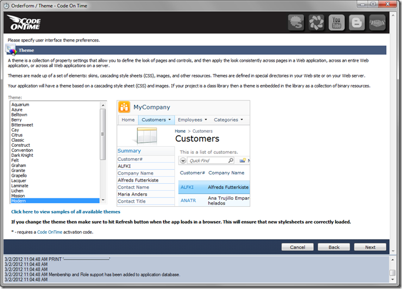Click theme list scroll up arrow
The width and height of the screenshot is (402, 289).
point(103,105)
